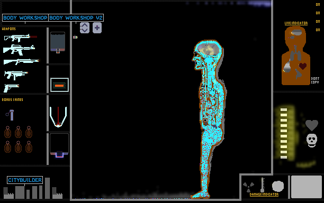
Task: Choose the long shotgun weapon
Action: click(21, 61)
